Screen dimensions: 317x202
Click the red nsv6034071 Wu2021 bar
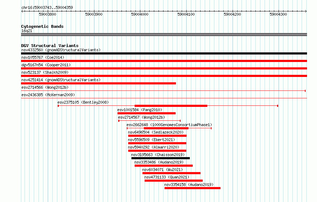coord(171,173)
